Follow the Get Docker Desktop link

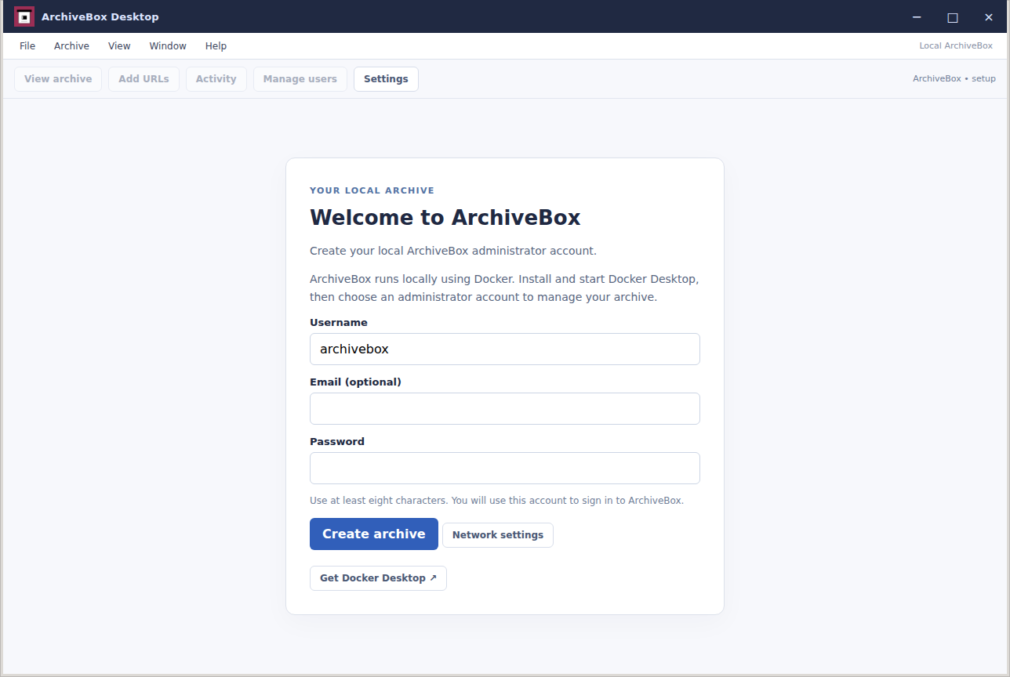point(378,578)
